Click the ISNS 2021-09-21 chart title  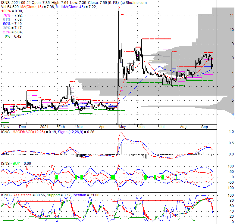pos(15,2)
